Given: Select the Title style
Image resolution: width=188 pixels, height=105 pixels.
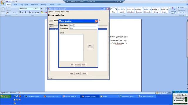Looking at the screenshot, I should coord(113,10).
